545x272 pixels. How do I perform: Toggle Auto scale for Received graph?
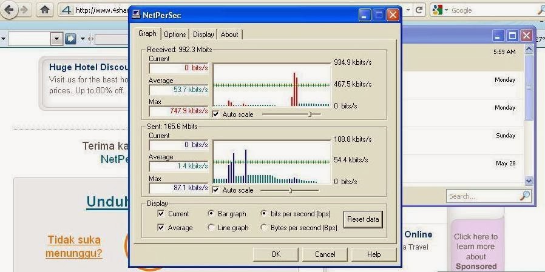(x=216, y=114)
